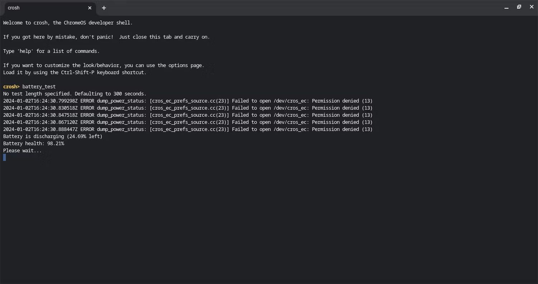Viewport: 538px width, 284px height.
Task: Restore down the crosh window
Action: tap(519, 7)
